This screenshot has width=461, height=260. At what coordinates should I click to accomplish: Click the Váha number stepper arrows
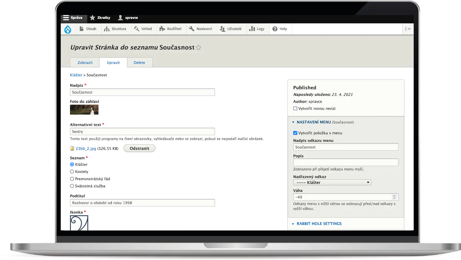tap(394, 197)
